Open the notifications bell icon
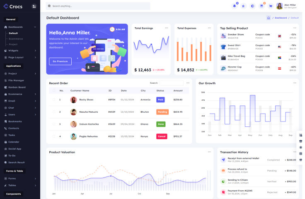The height and width of the screenshot is (199, 305). (x=235, y=6)
